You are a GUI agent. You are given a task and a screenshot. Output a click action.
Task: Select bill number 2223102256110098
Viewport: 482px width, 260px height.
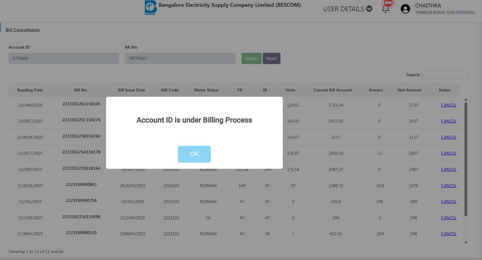[x=81, y=217]
